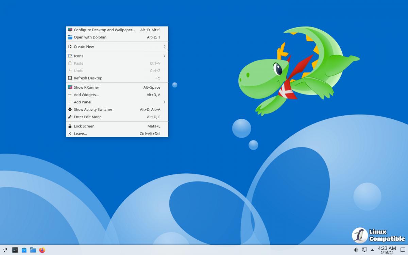Choose Show KRunner in the context menu
Viewport: 408px width, 255px height.
pyautogui.click(x=86, y=87)
